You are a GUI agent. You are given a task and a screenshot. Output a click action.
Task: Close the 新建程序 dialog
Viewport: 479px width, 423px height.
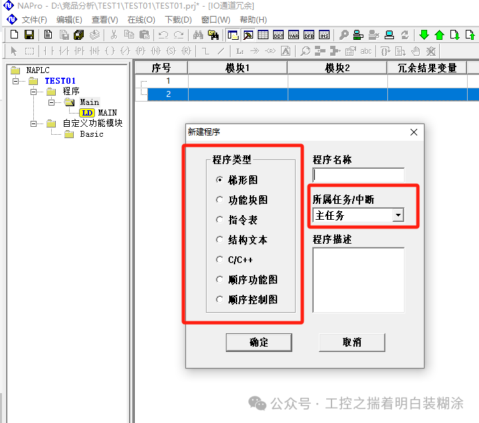click(x=414, y=132)
